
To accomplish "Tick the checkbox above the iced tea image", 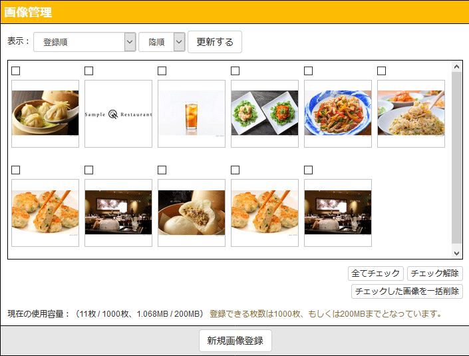I will point(162,71).
